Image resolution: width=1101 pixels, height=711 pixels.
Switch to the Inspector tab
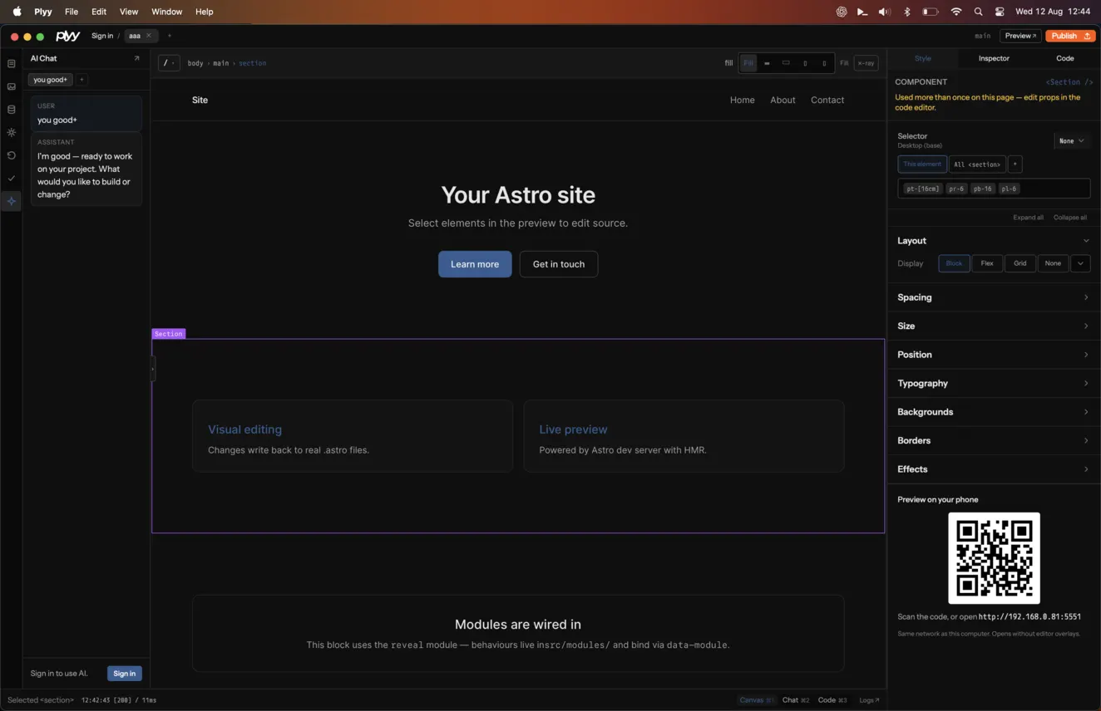coord(994,58)
